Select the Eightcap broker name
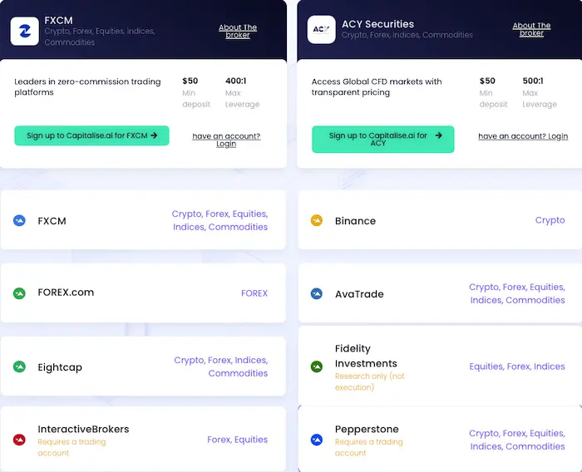The image size is (582, 472). tap(60, 367)
